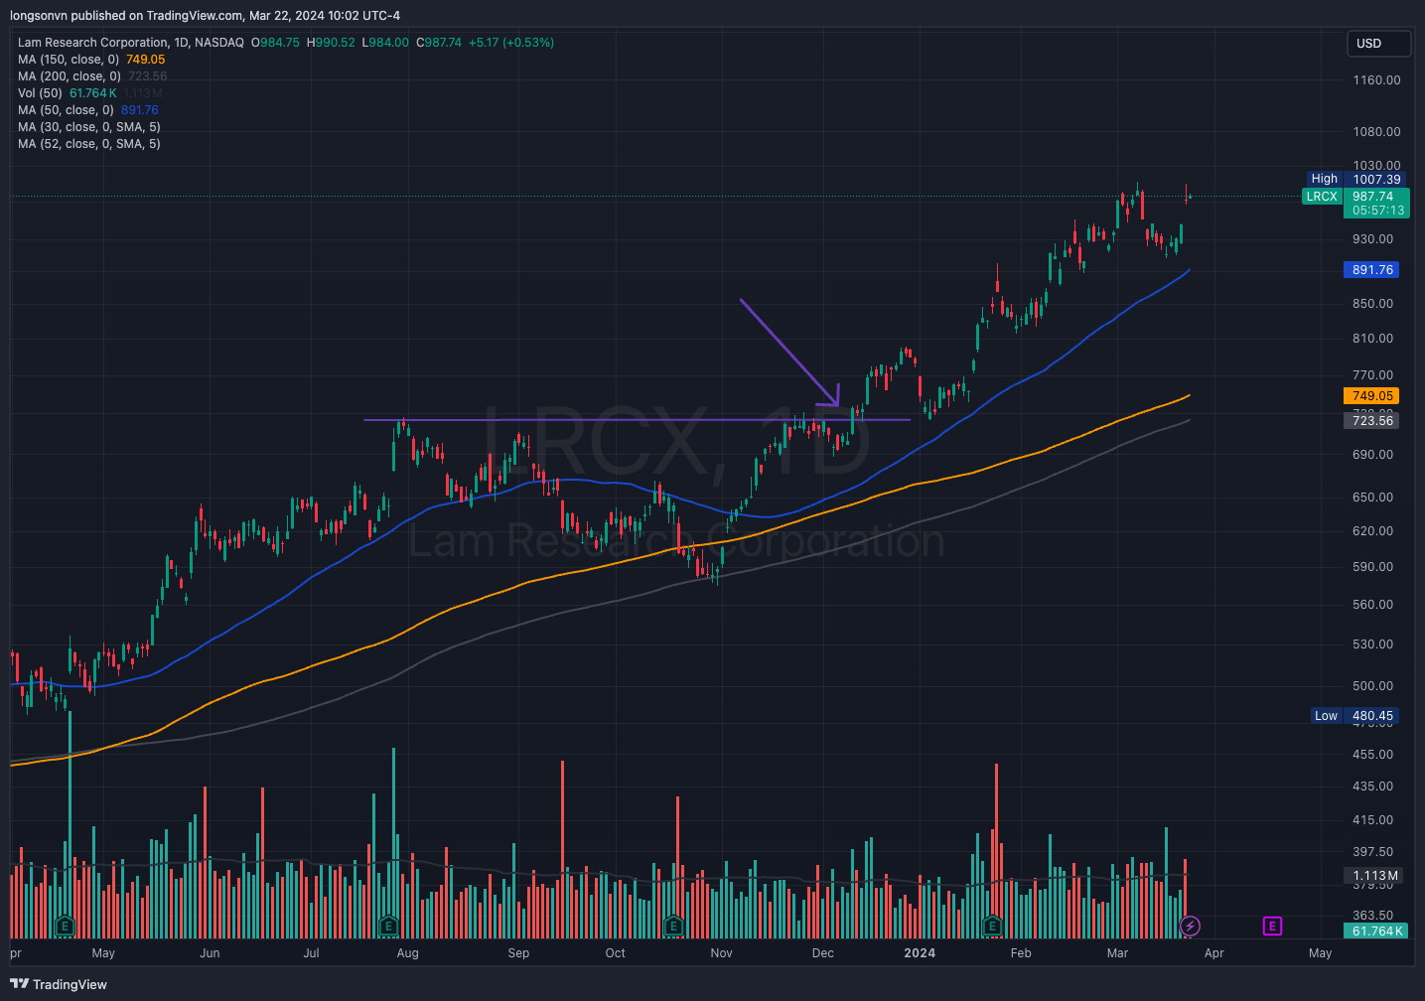Click the purple upcoming earnings E marker
Viewport: 1425px width, 1001px height.
[1272, 927]
